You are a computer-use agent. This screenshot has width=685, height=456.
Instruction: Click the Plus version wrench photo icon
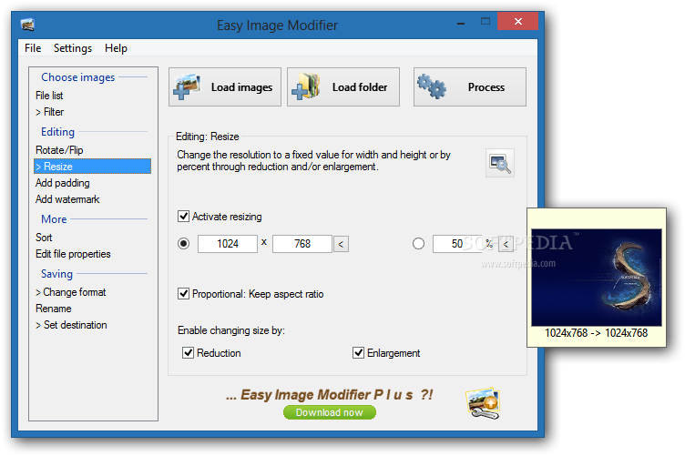click(483, 403)
